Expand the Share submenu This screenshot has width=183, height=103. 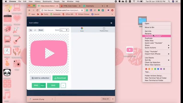click(x=156, y=45)
